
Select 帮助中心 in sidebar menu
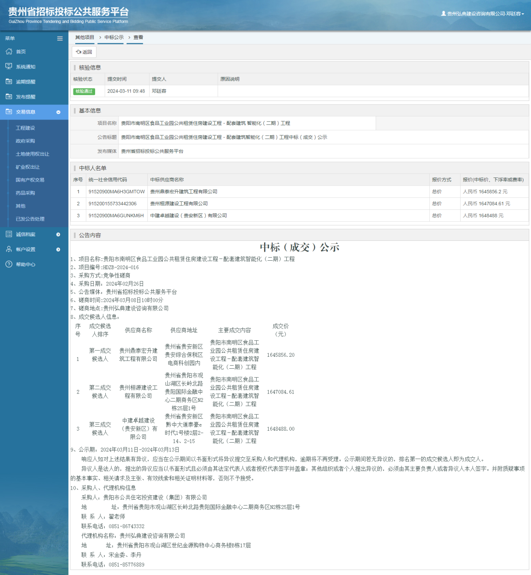26,265
